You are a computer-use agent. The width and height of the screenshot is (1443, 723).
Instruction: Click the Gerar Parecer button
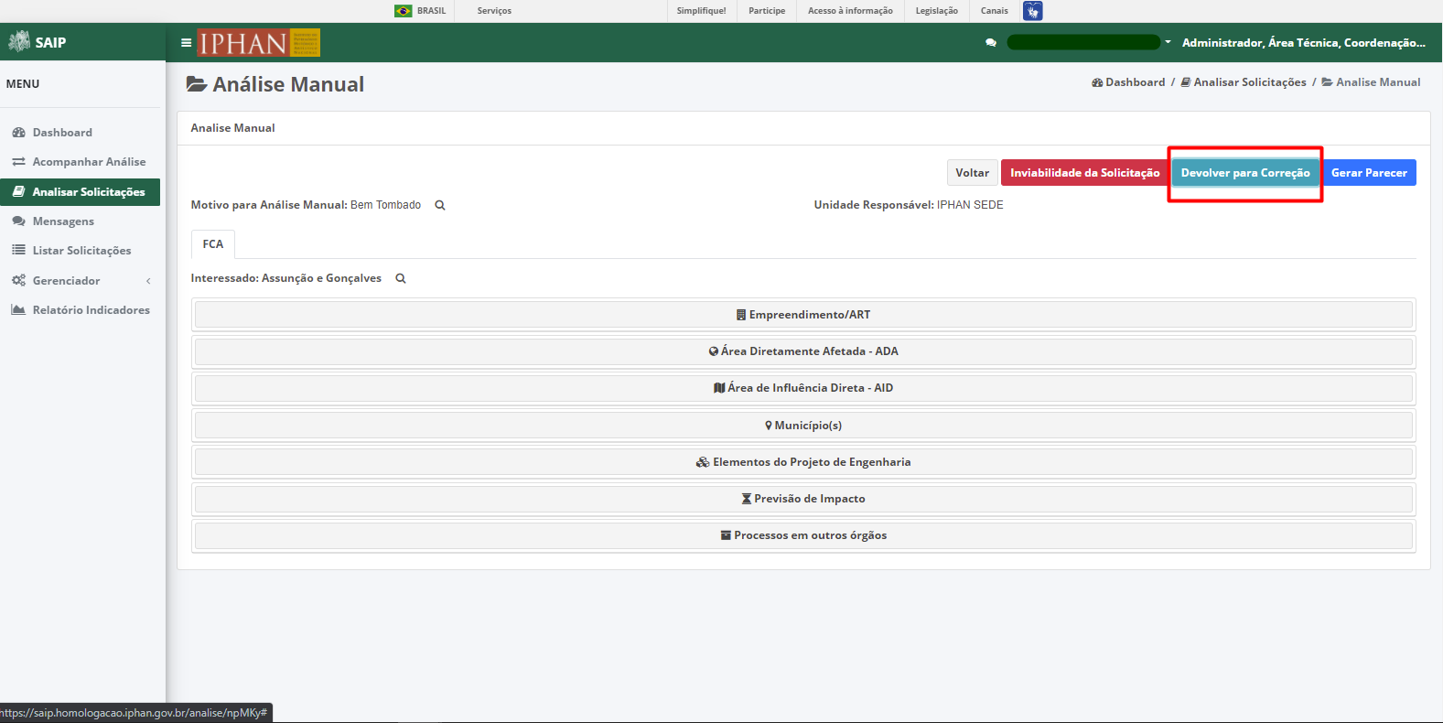tap(1369, 173)
